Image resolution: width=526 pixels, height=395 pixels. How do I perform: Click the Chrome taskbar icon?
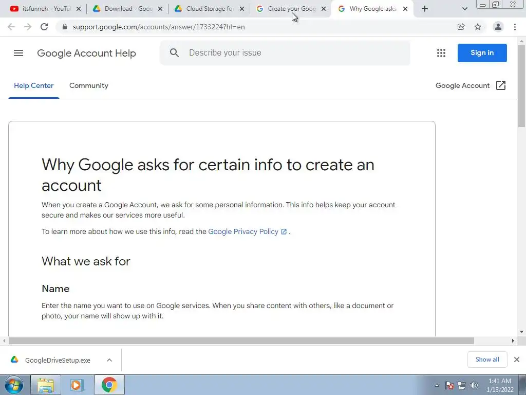click(x=109, y=385)
